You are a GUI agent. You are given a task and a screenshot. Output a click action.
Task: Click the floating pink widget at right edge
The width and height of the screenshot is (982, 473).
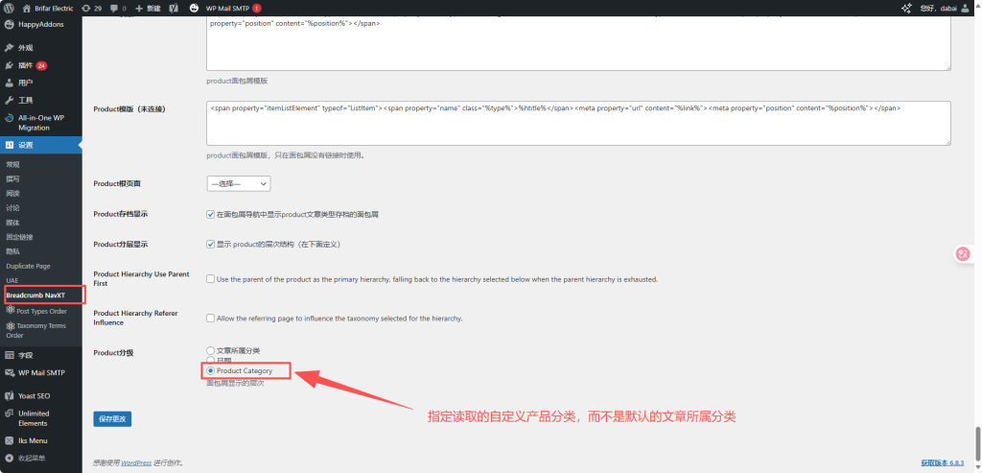964,254
